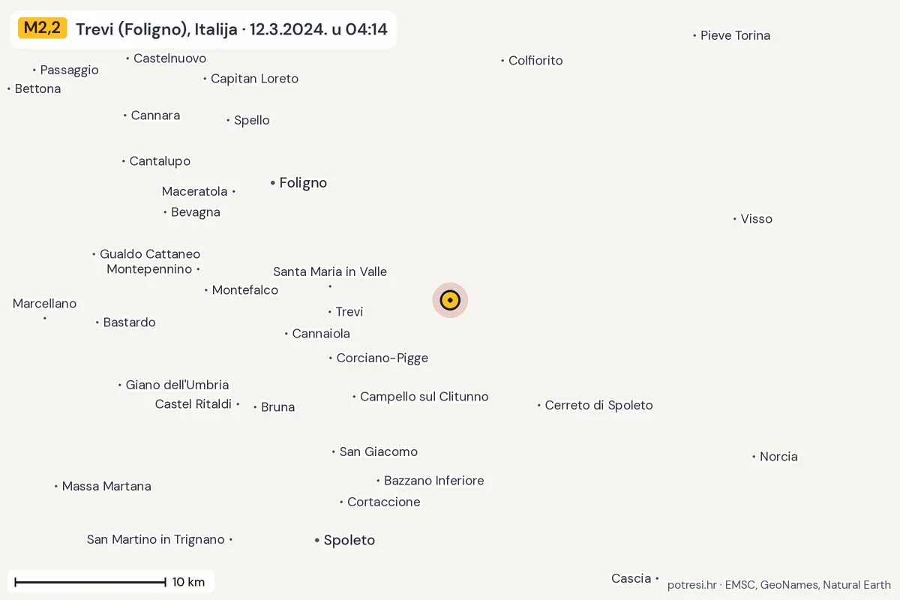Click the Bruna place label
Screen dimensions: 900x600
pos(277,407)
